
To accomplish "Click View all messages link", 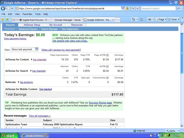I will (x=40, y=116).
